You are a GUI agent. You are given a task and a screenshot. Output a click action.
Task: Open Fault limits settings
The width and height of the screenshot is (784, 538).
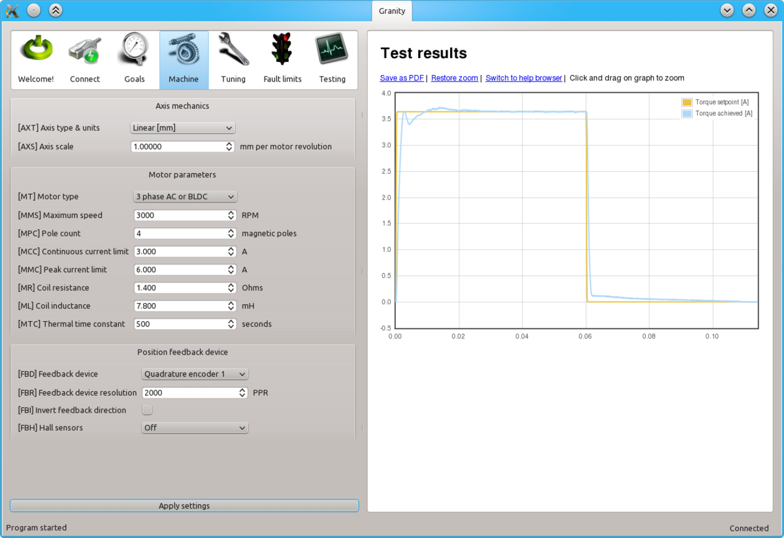tap(282, 59)
